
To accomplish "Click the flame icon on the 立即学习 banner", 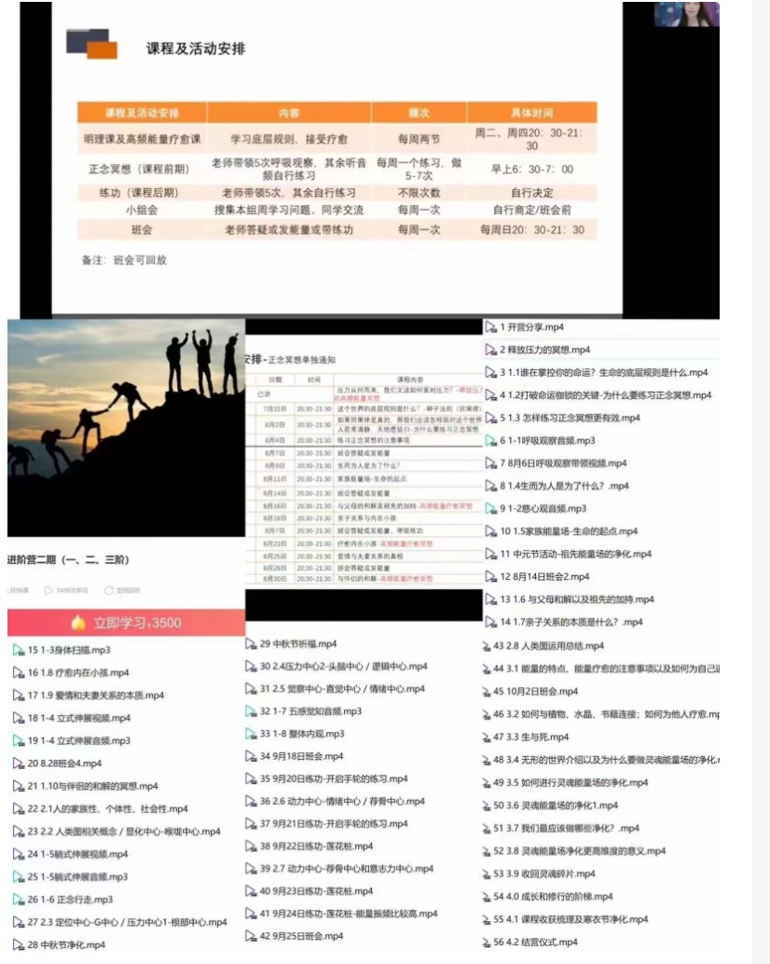I will 78,623.
